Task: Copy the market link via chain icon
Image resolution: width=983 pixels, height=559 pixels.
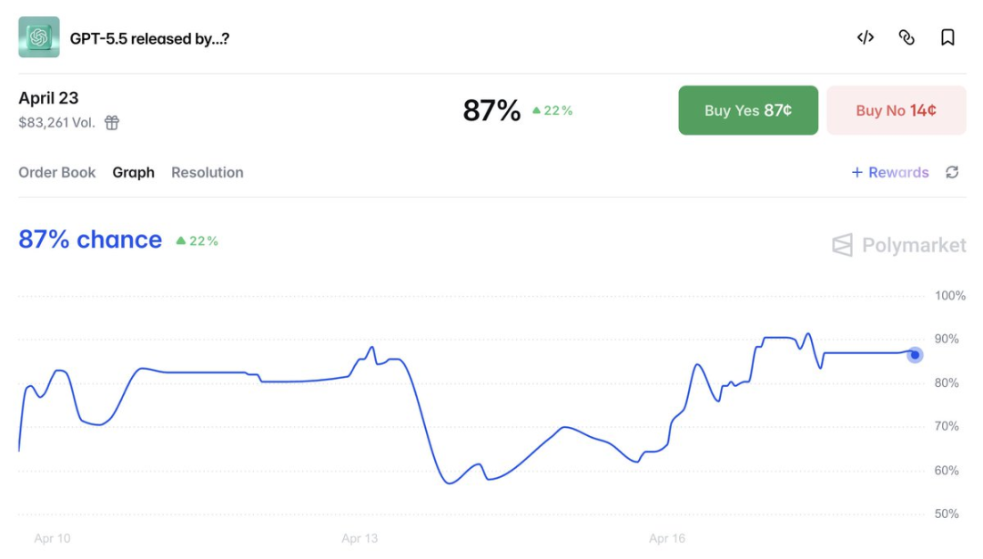Action: (907, 37)
